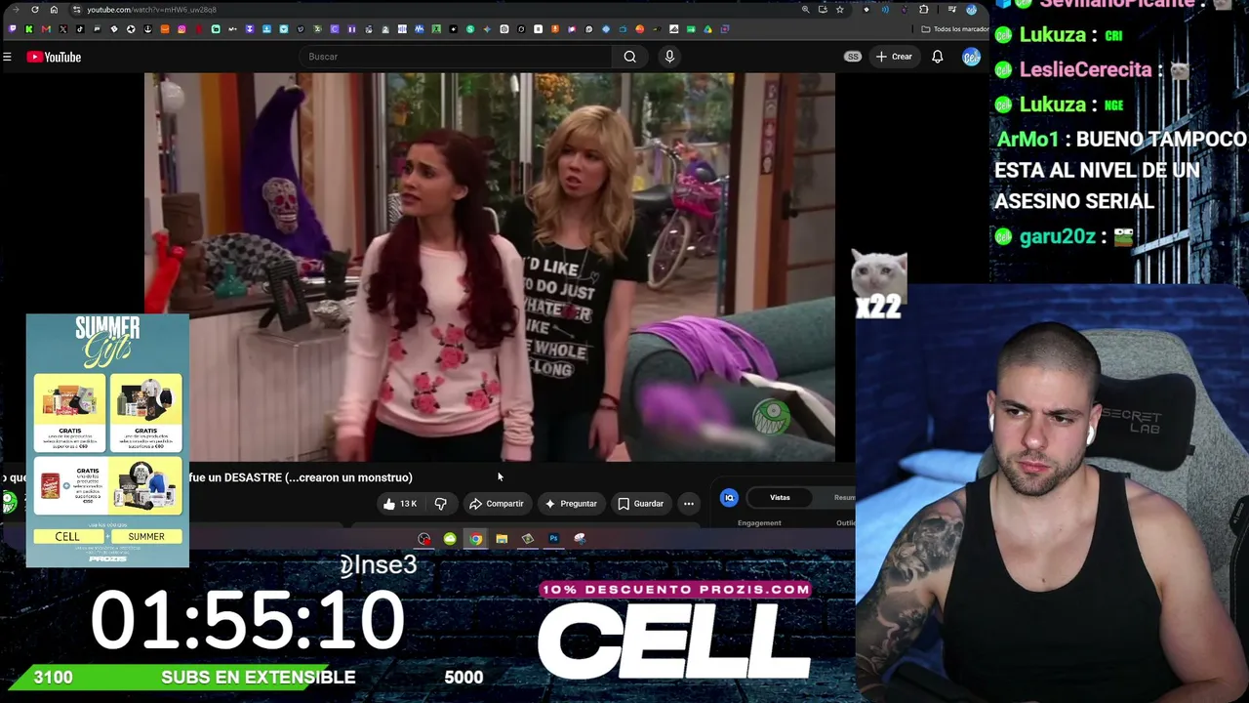Open the zoom magnifier in address bar

805,10
